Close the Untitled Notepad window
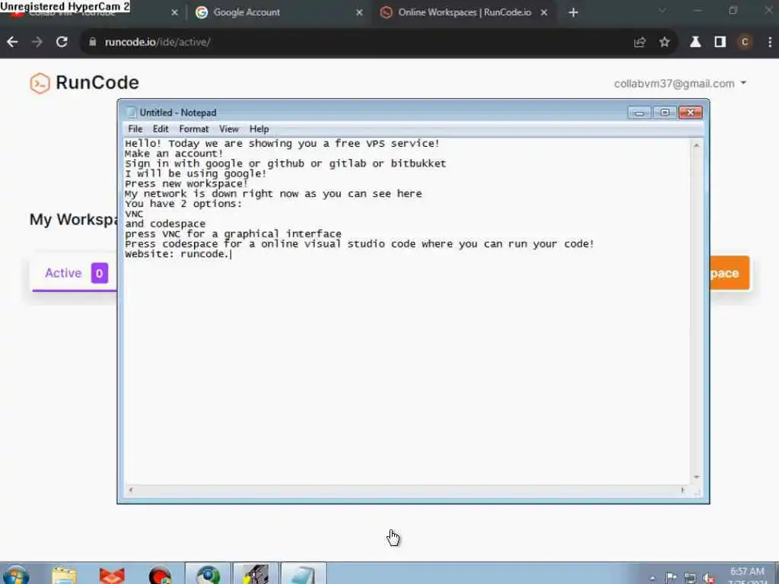The image size is (779, 584). [x=690, y=113]
